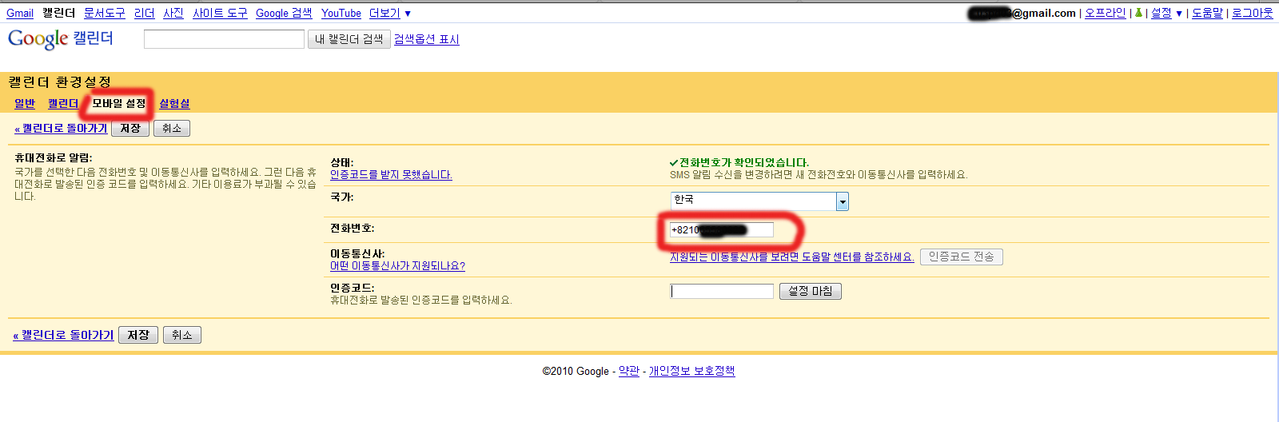Switch to 일반 settings tab

[25, 104]
